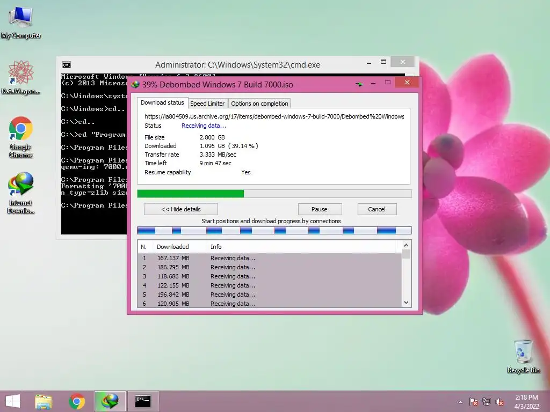550x412 pixels.
Task: Minimize the download dialog window
Action: pos(373,84)
